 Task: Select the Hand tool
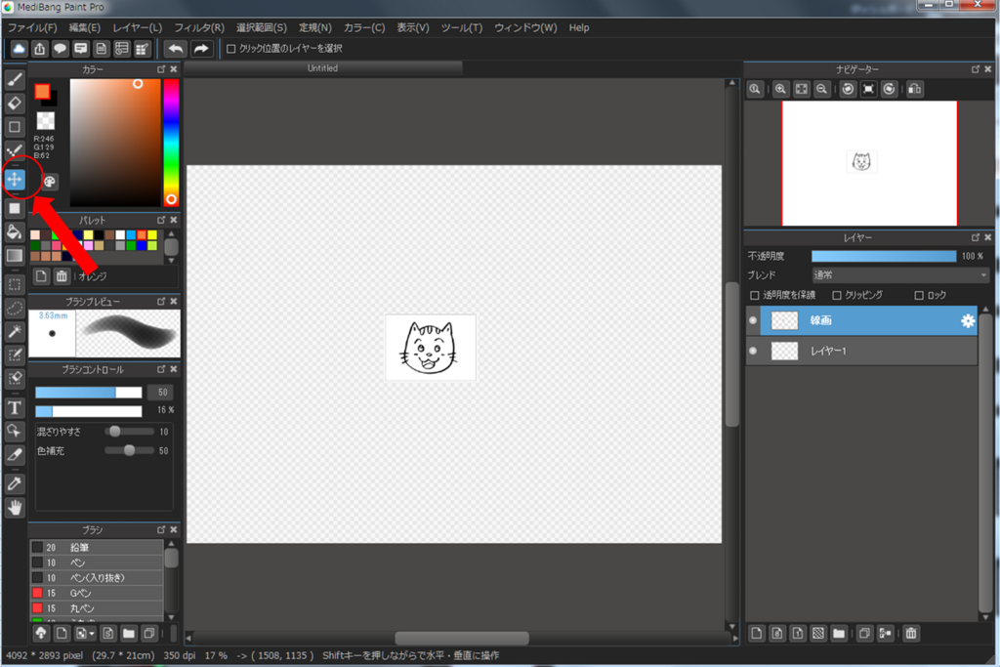pyautogui.click(x=15, y=508)
